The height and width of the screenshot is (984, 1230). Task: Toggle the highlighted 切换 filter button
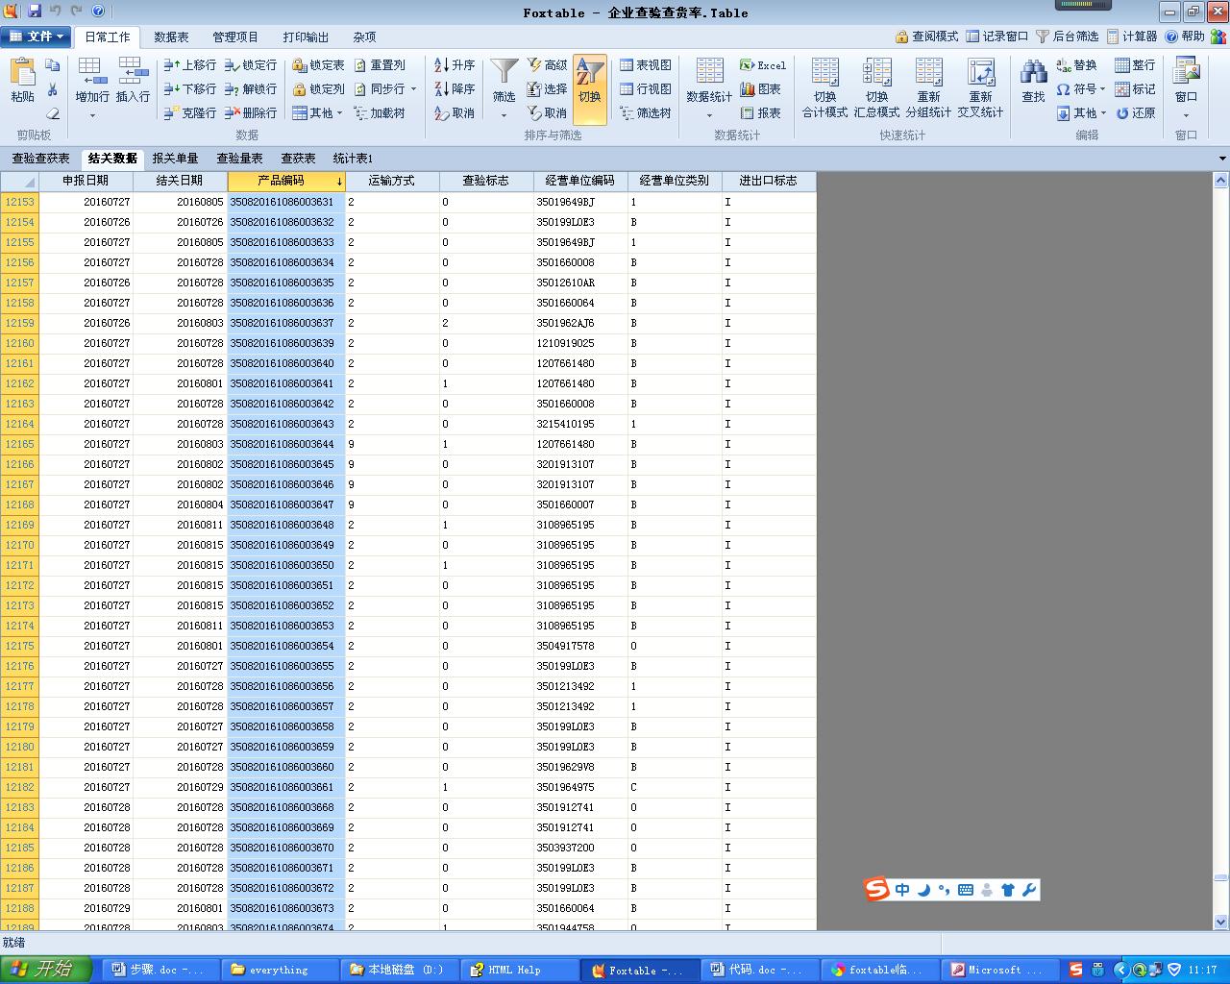(589, 89)
